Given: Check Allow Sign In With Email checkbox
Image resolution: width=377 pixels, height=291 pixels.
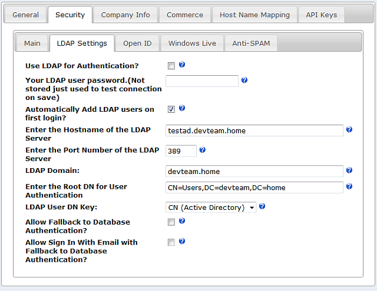Looking at the screenshot, I should click(x=171, y=242).
